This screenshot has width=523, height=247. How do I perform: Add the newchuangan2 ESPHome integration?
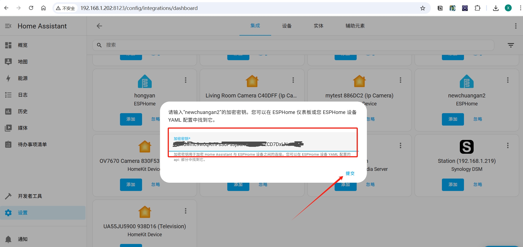pyautogui.click(x=453, y=119)
